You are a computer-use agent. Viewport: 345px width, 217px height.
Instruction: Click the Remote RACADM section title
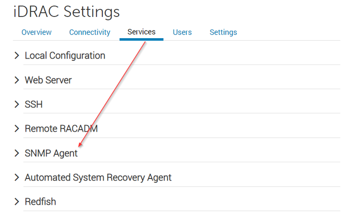tap(61, 129)
